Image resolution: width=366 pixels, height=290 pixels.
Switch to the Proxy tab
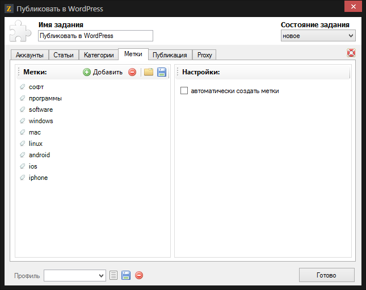pyautogui.click(x=204, y=55)
